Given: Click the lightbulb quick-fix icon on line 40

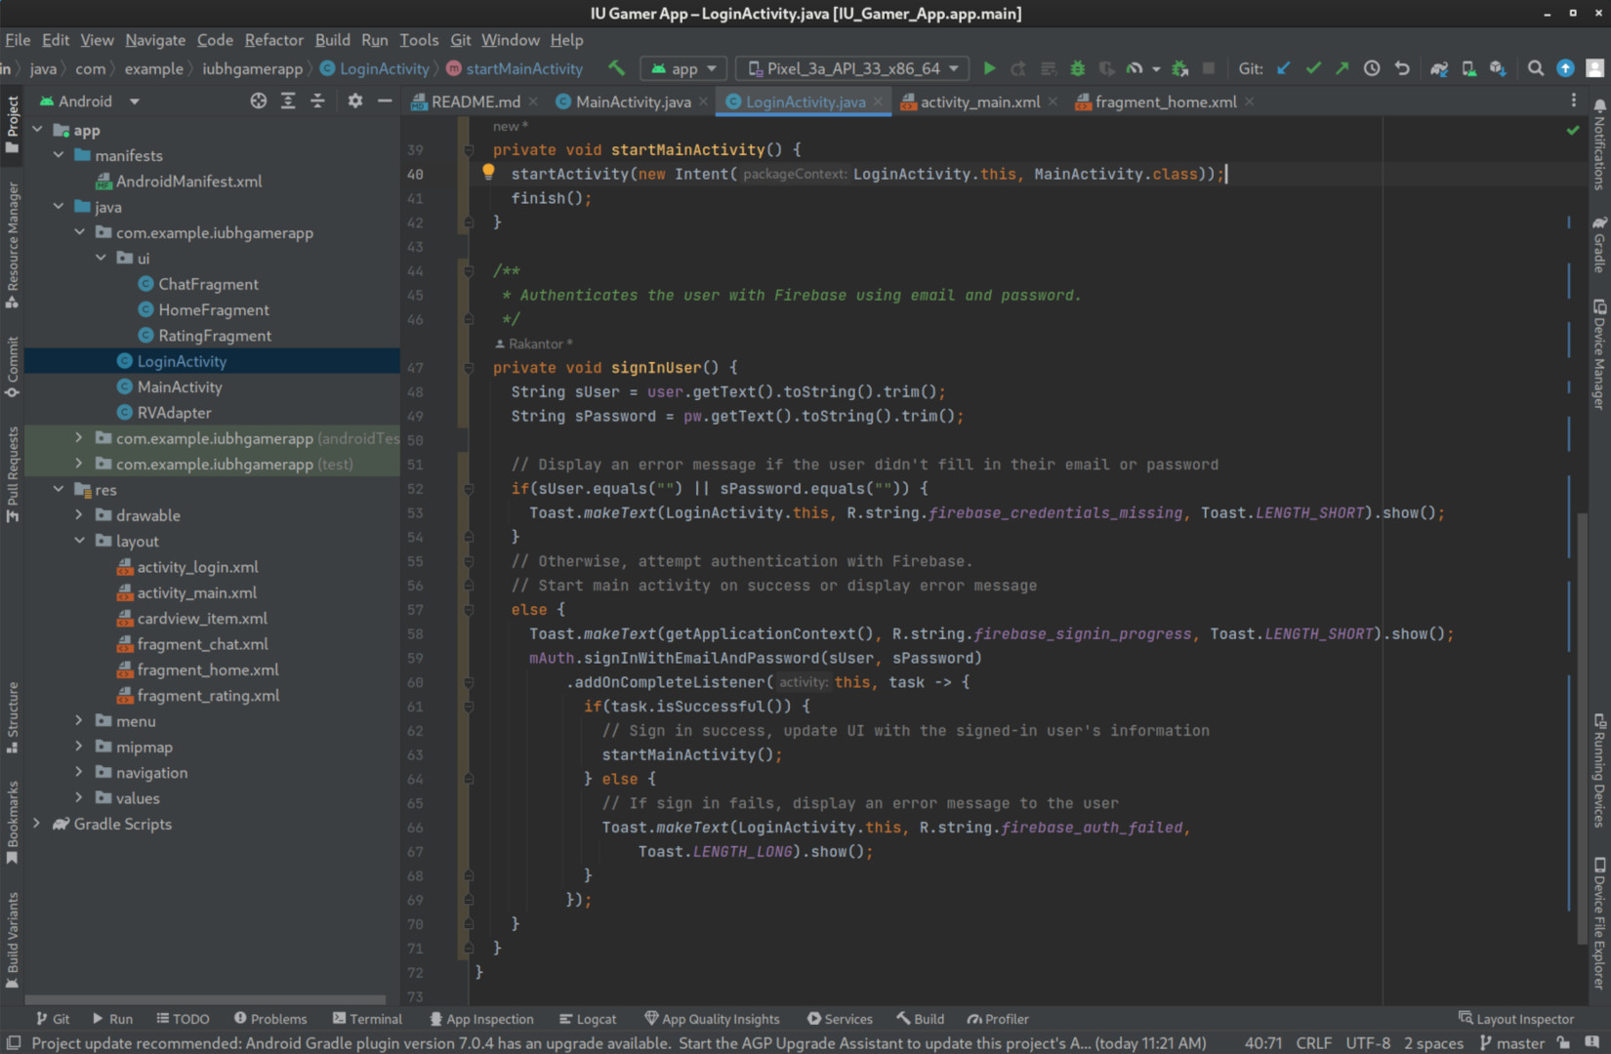Looking at the screenshot, I should click(488, 173).
